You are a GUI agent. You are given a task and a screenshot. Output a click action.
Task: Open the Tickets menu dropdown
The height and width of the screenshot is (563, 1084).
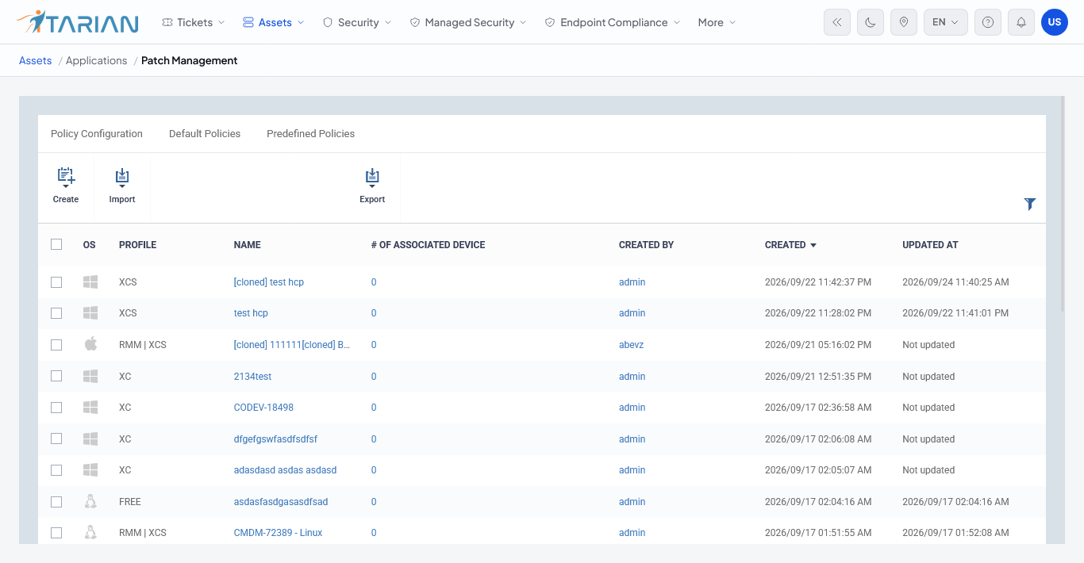pyautogui.click(x=194, y=22)
